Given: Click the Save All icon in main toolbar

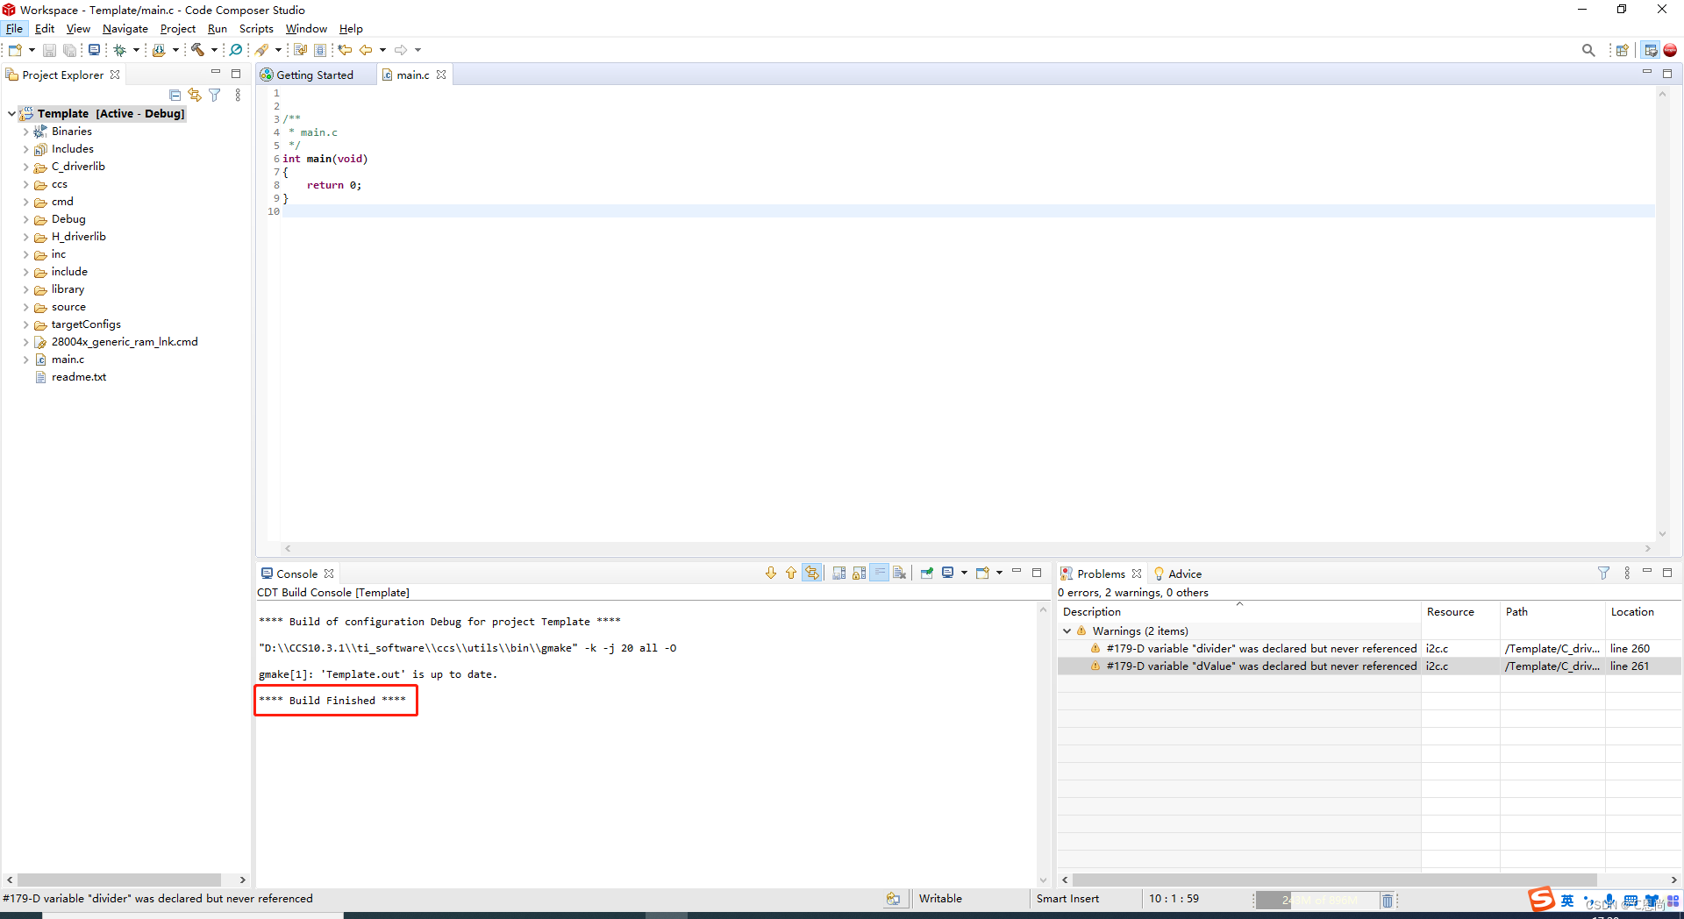Looking at the screenshot, I should [x=70, y=50].
